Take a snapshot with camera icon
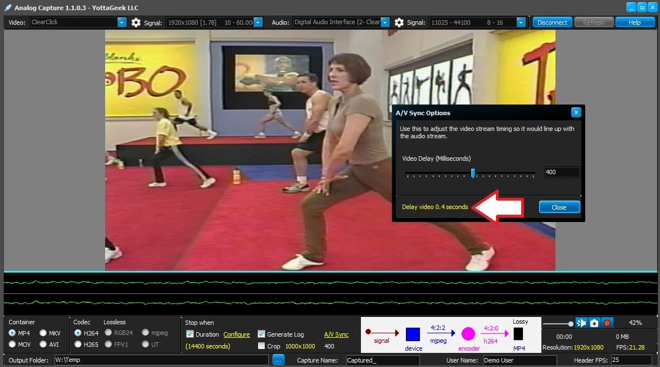 pyautogui.click(x=594, y=323)
